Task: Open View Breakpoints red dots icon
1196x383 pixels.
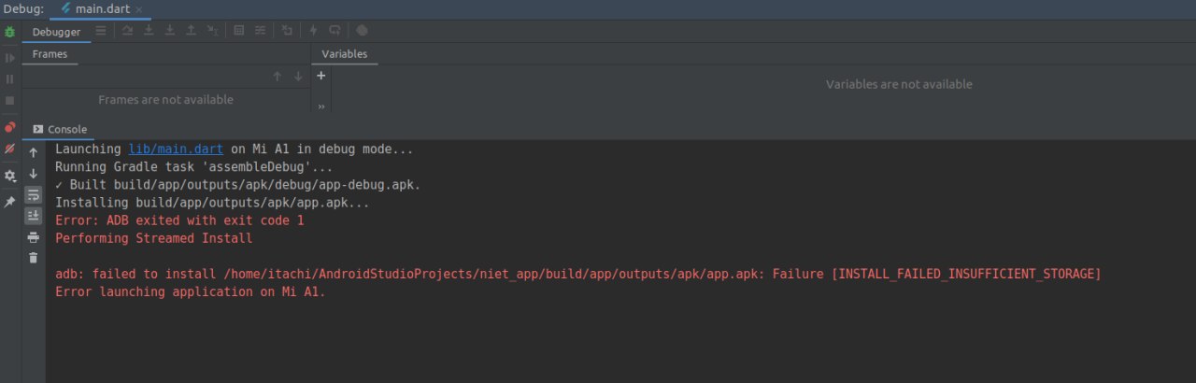Action: 9,127
